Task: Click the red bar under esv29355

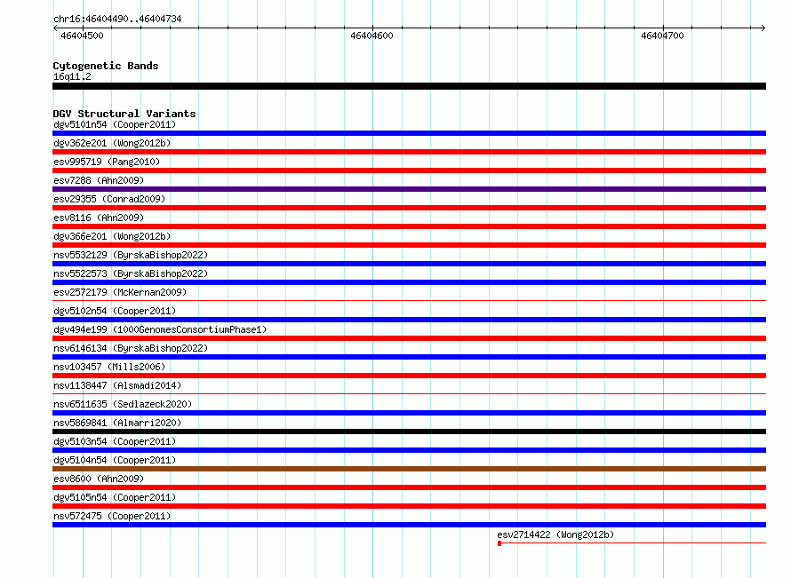Action: tap(409, 208)
